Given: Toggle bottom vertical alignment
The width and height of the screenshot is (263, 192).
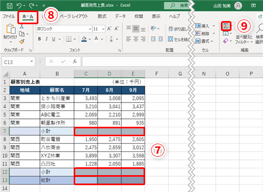Looking at the screenshot, I should tap(143, 29).
